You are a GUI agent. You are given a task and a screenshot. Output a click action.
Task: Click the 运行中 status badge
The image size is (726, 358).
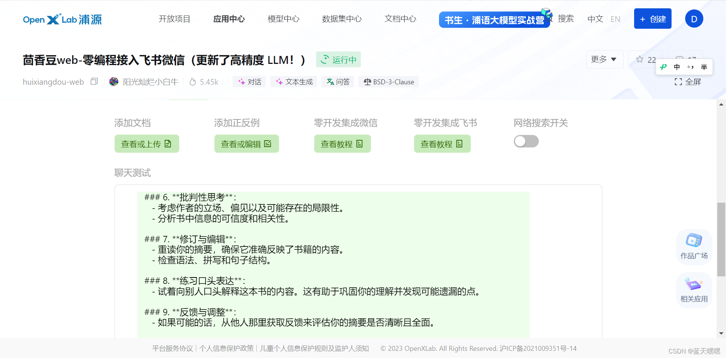(338, 59)
